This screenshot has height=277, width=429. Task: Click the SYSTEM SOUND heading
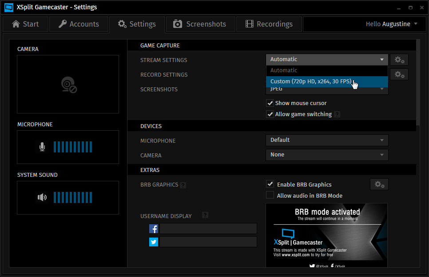coord(37,175)
